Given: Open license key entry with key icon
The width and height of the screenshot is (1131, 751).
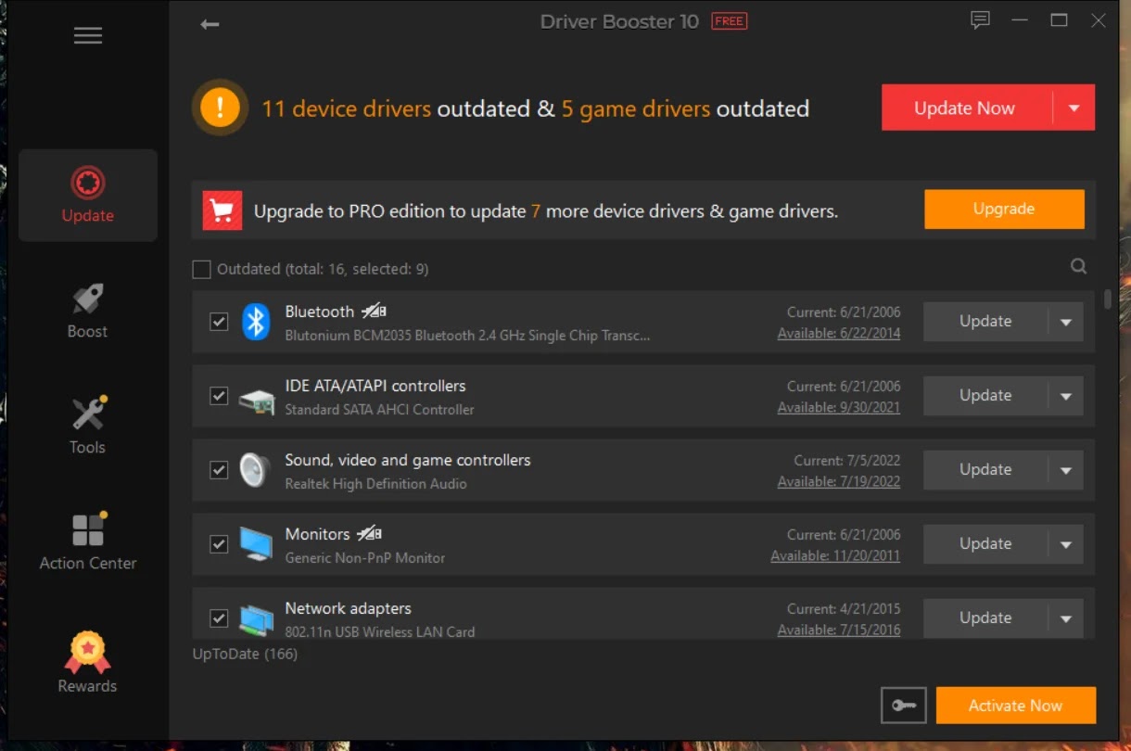Looking at the screenshot, I should pos(904,706).
